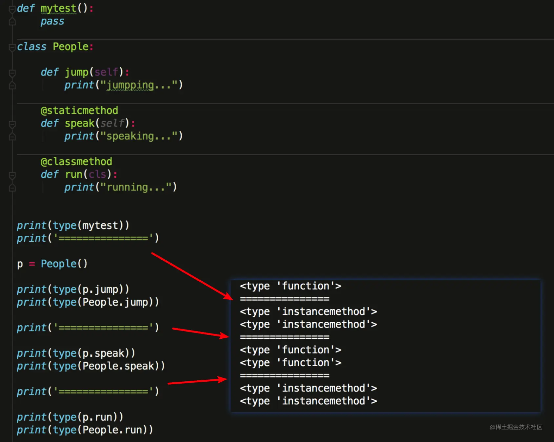Click fold end marker beside pass

[x=12, y=22]
